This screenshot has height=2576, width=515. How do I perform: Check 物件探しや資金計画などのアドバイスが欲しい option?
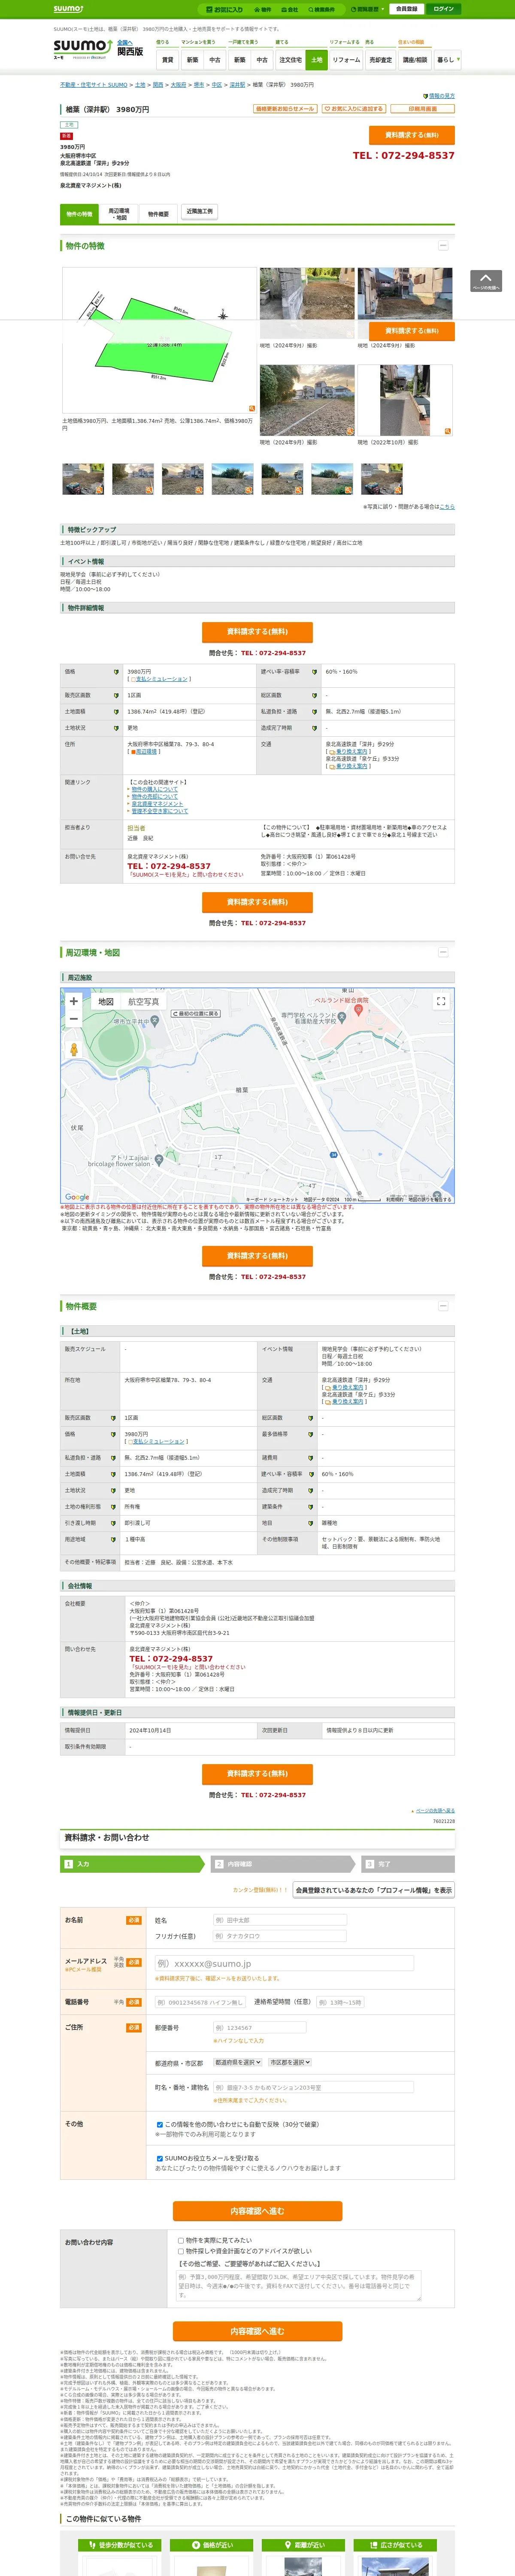(x=181, y=2252)
